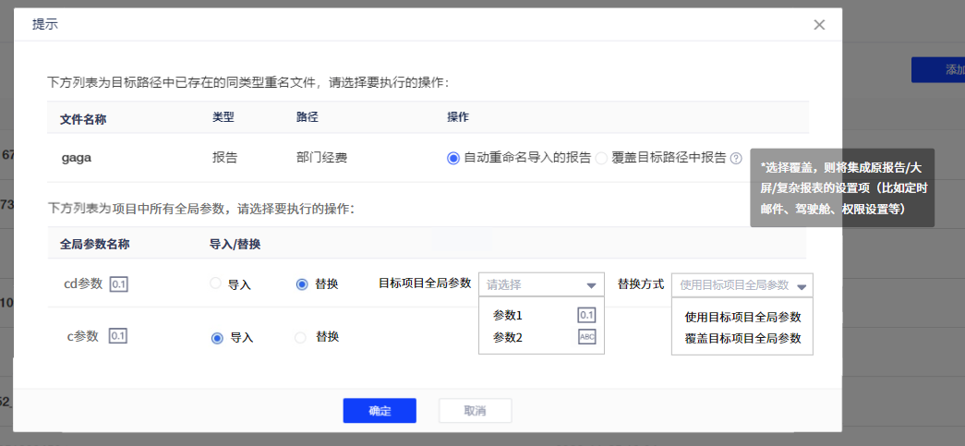Screen dimensions: 965x446
Task: Close the 提示 dialog with X icon
Action: click(x=819, y=25)
